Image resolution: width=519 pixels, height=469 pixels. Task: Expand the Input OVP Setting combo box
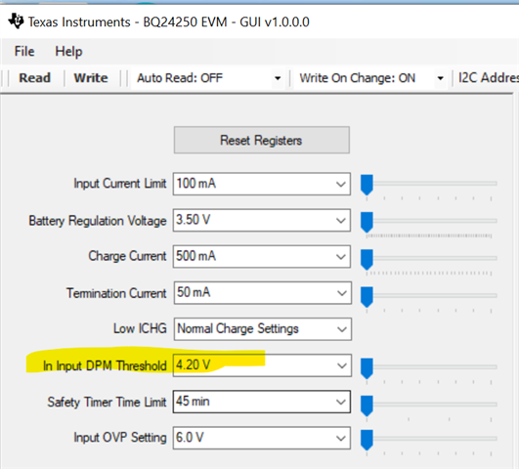tap(262, 438)
